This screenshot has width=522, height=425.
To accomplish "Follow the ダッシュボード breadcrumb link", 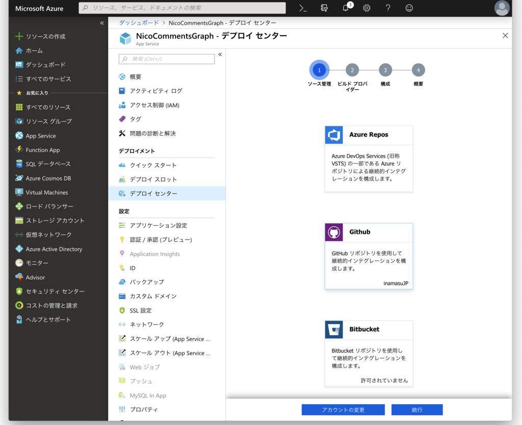I will 139,22.
